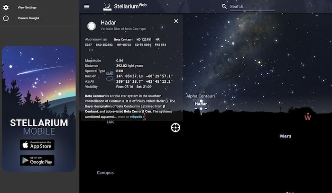Click the Rise: 07:16 visibility value
This screenshot has height=193, width=332.
click(x=124, y=87)
